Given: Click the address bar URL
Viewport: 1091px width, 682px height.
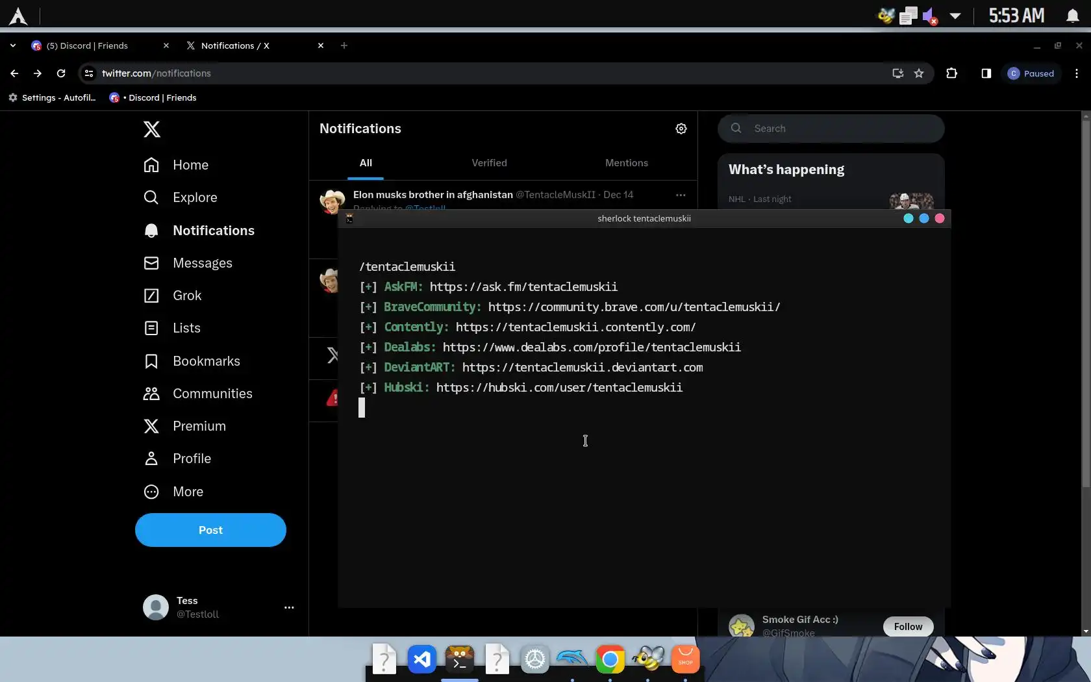Looking at the screenshot, I should click(156, 73).
